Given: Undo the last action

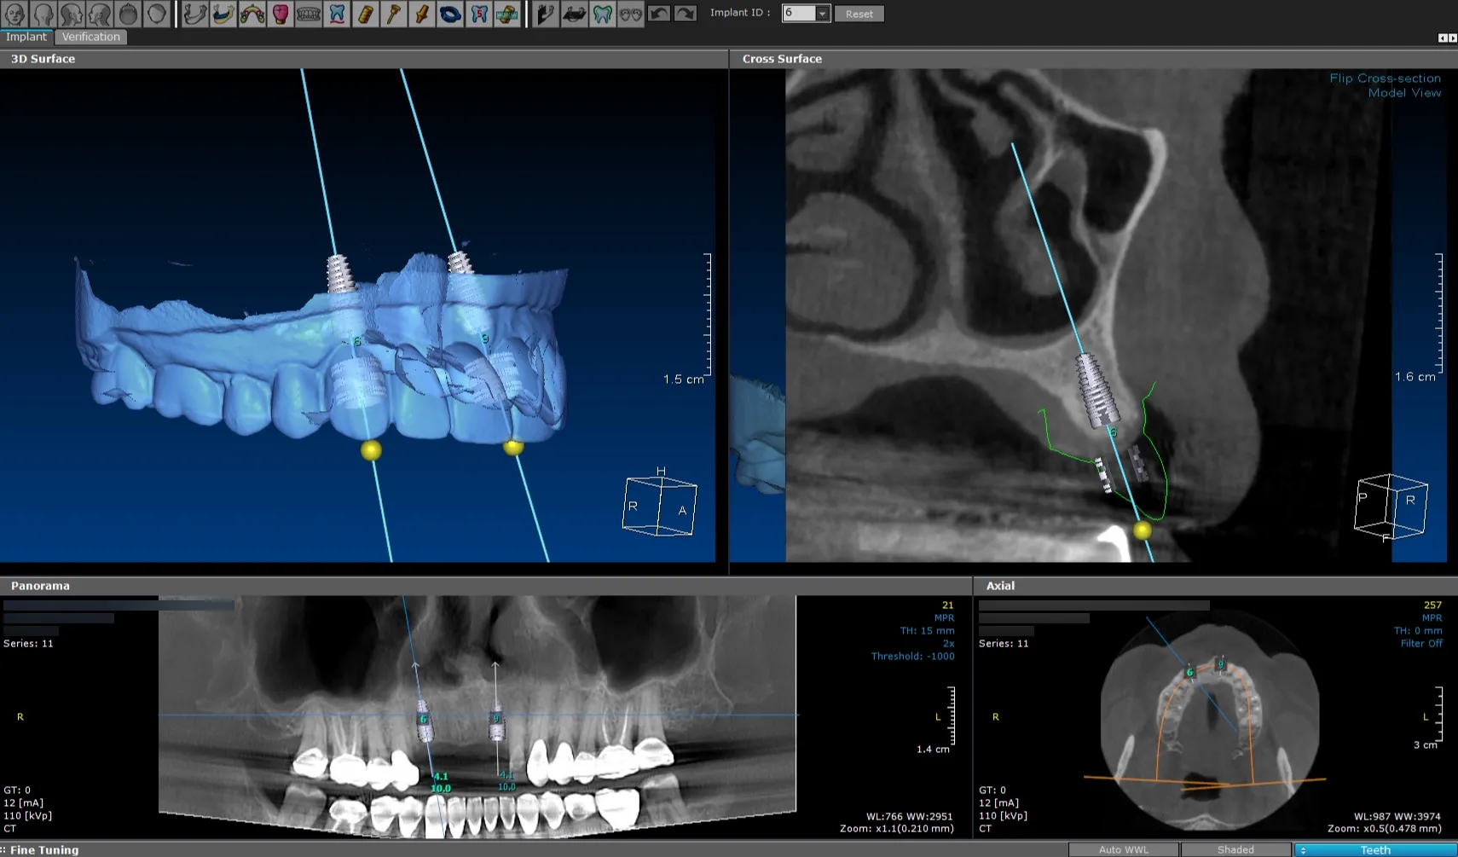Looking at the screenshot, I should 659,13.
